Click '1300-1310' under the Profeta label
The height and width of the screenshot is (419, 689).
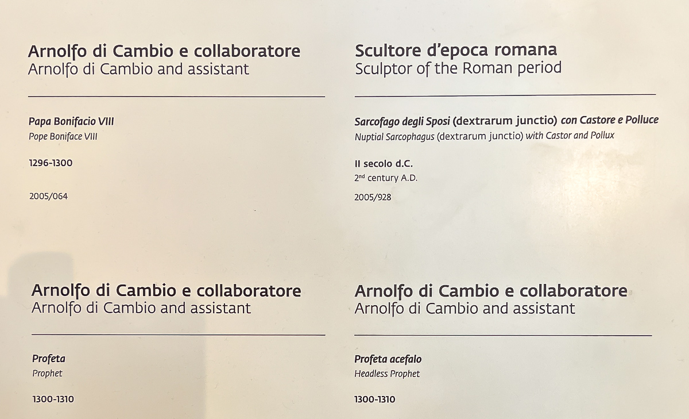(x=53, y=399)
